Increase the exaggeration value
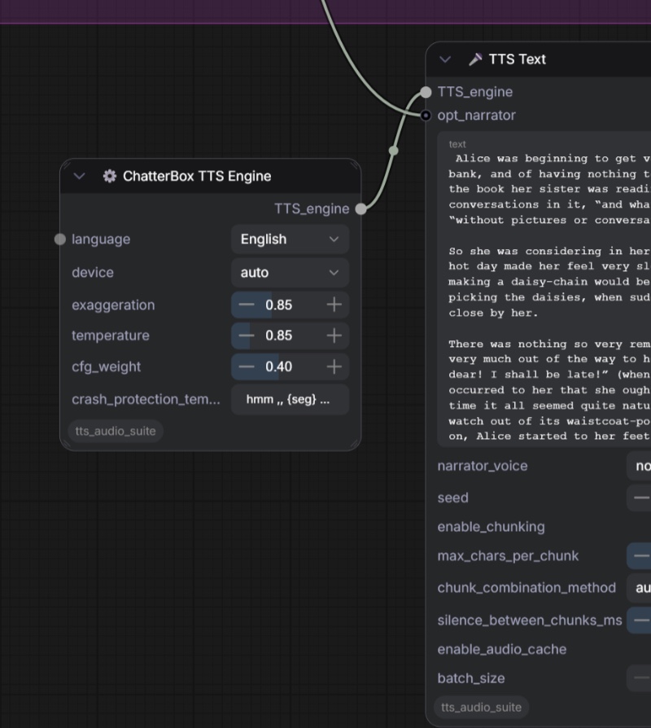Viewport: 651px width, 728px height. pyautogui.click(x=334, y=305)
